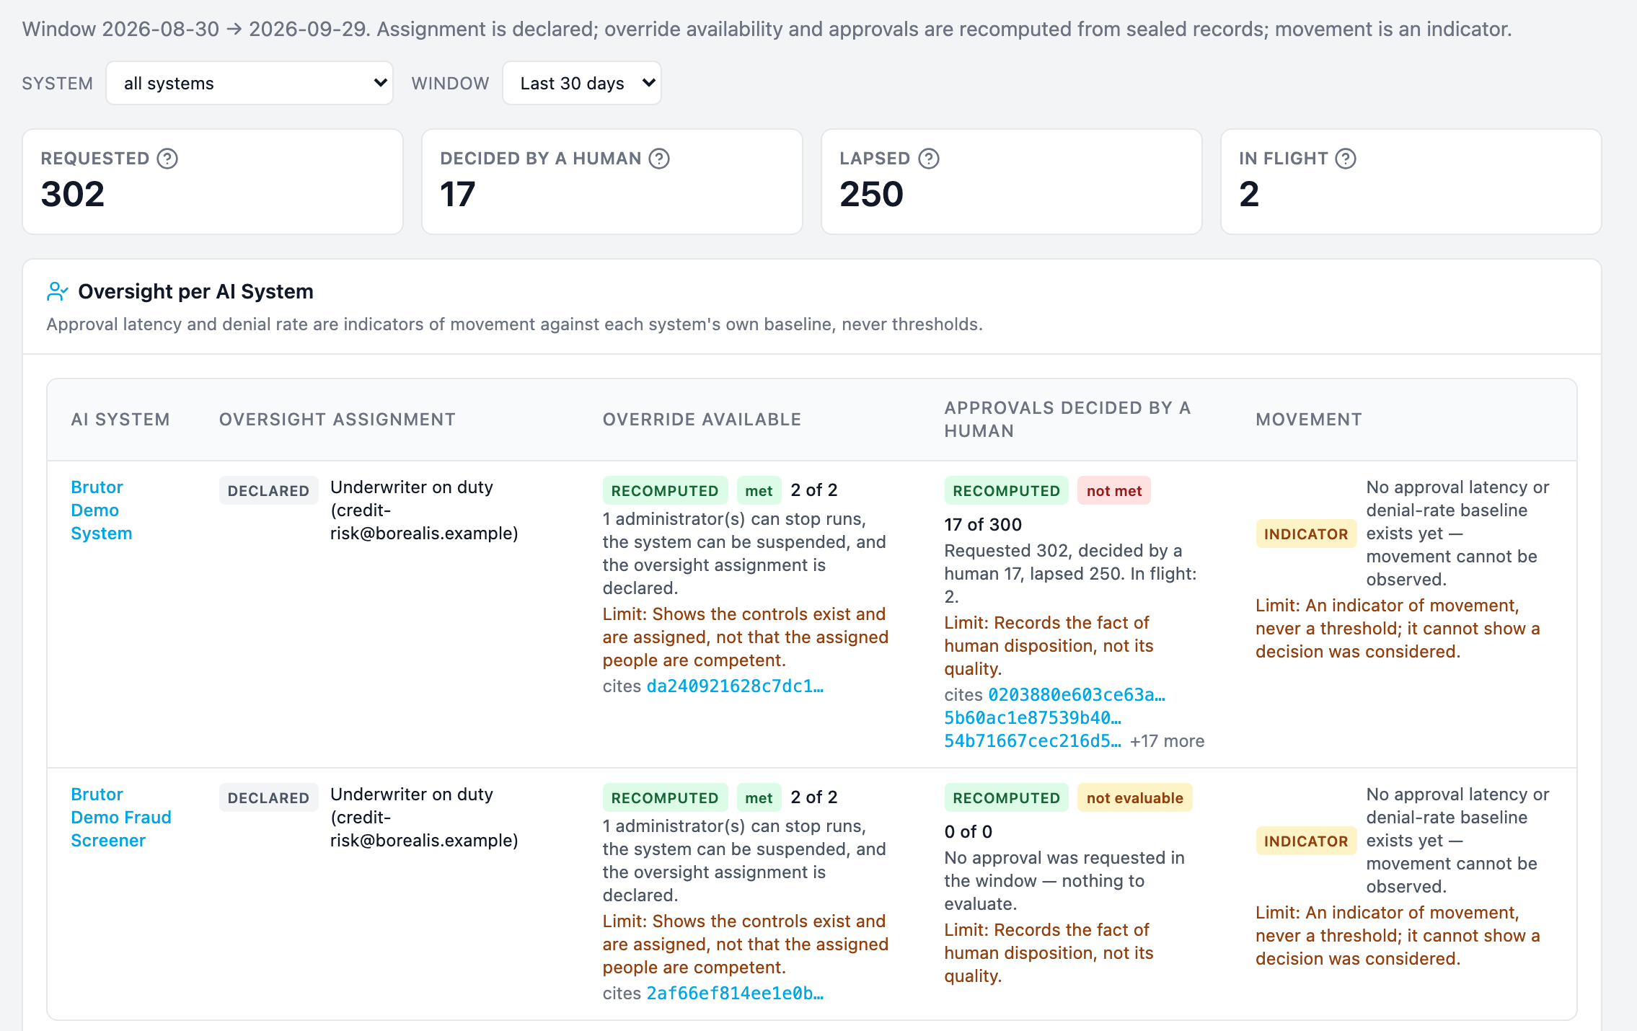Follow citation 54b71667cec216d5…
The image size is (1637, 1031).
(x=1033, y=741)
